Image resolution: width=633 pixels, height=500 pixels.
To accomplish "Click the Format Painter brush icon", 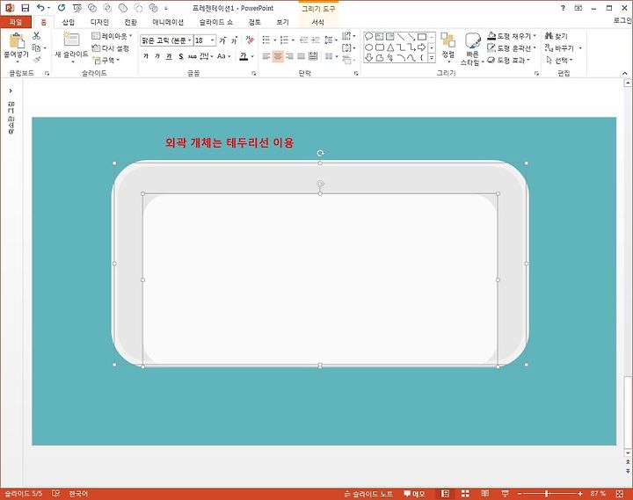I will click(36, 60).
